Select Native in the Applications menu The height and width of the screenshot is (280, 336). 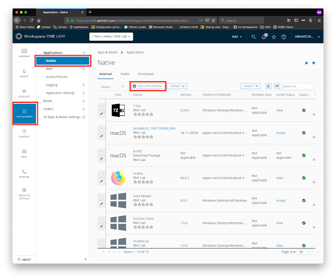[x=63, y=61]
